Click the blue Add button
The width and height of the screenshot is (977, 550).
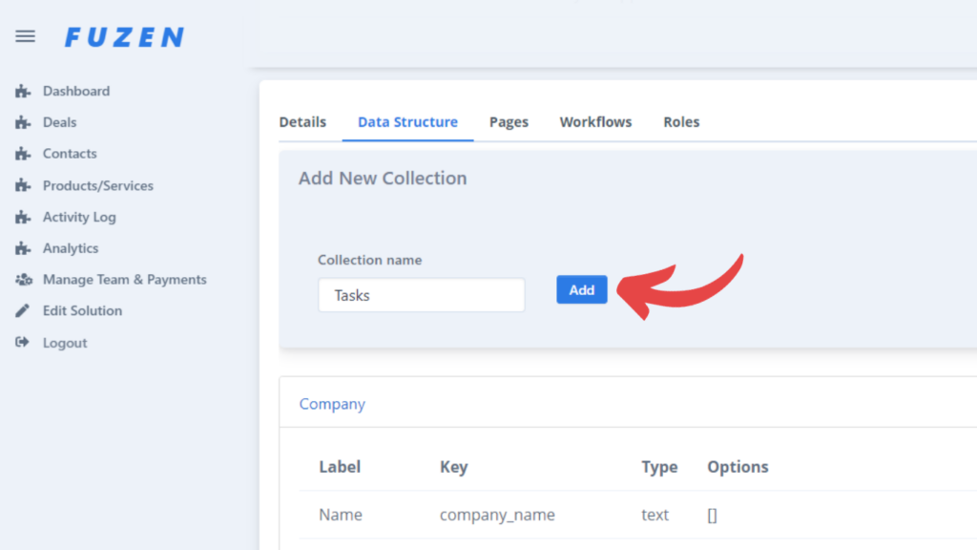point(582,290)
